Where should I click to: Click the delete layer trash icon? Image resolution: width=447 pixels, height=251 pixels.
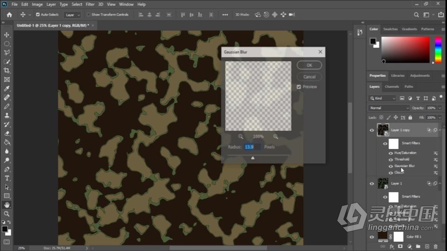435,246
